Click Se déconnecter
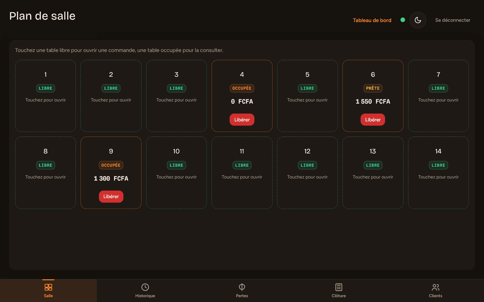 tap(453, 20)
